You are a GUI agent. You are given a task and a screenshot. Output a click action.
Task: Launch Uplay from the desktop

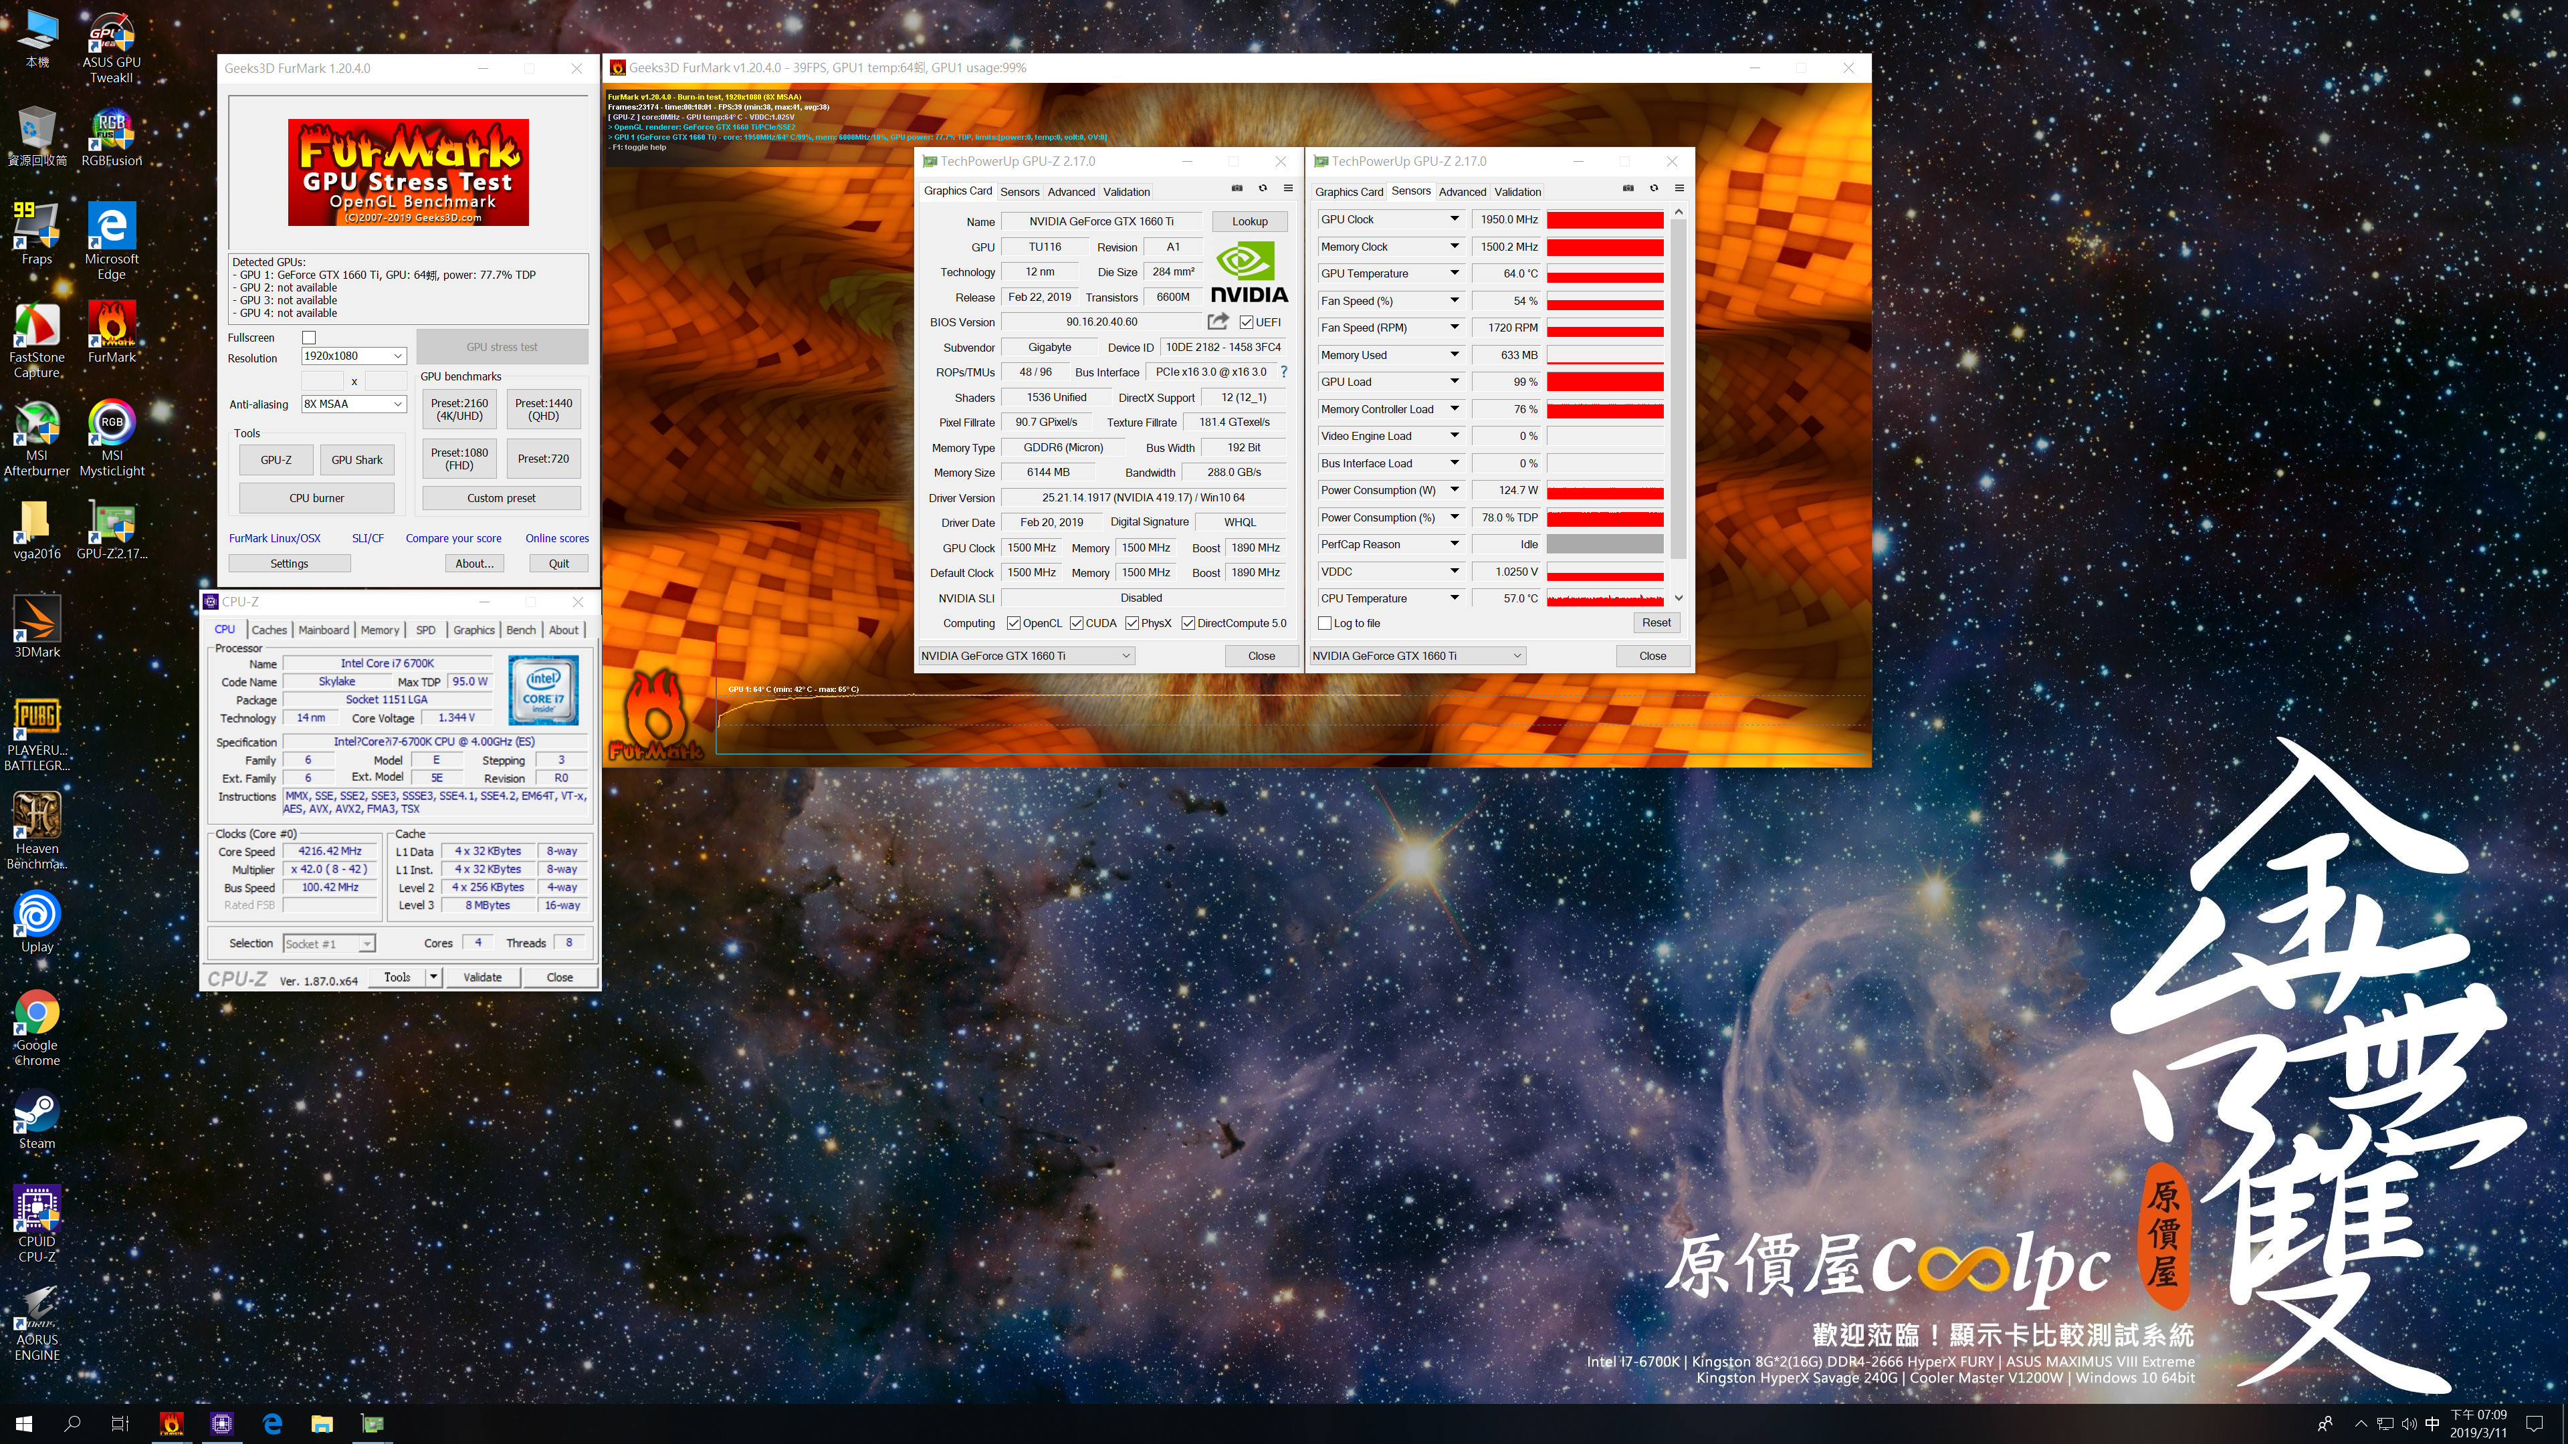point(37,922)
